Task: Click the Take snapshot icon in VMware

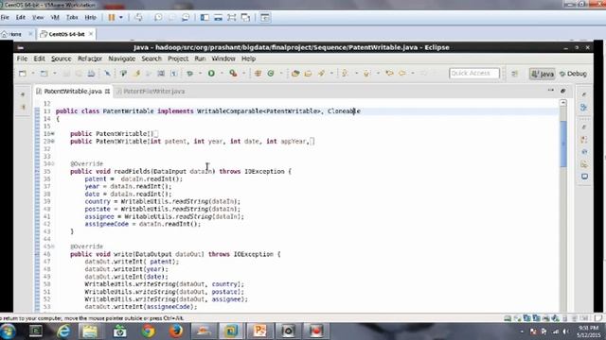Action: (x=158, y=17)
